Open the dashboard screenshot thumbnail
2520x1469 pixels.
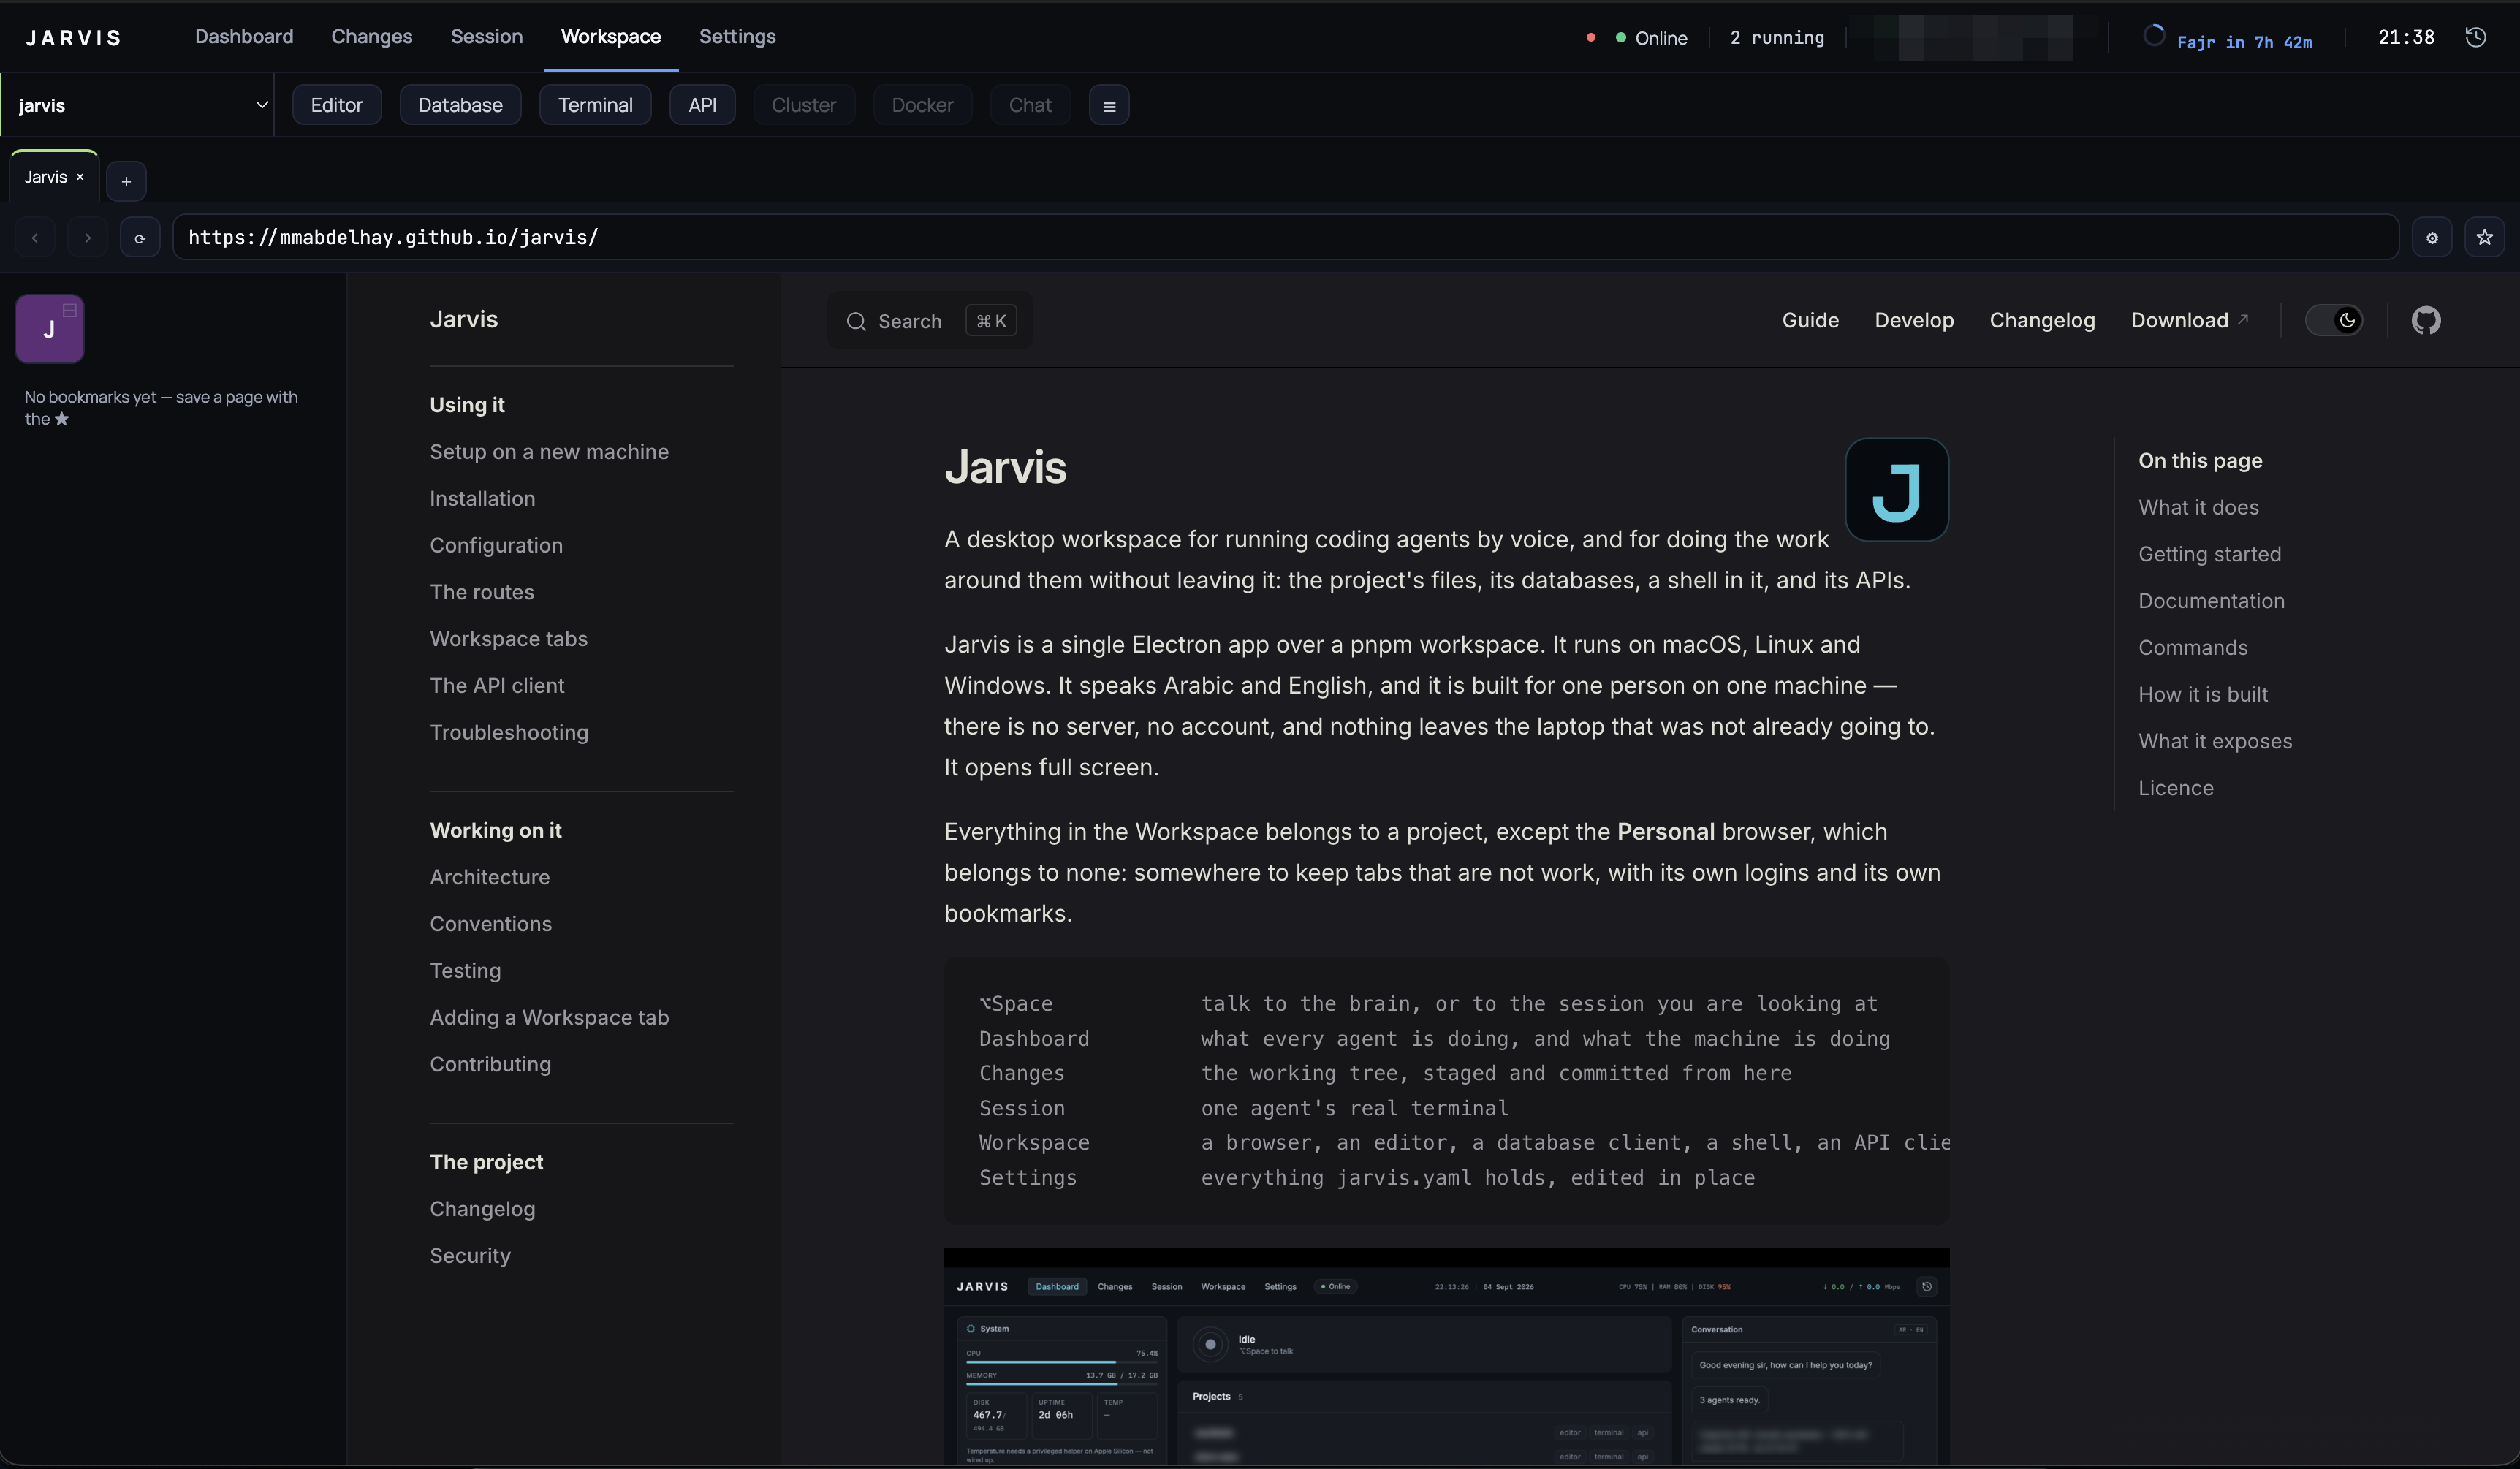(x=1447, y=1357)
